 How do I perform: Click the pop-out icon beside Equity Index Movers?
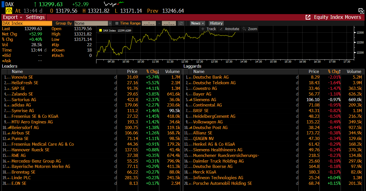pos(308,17)
